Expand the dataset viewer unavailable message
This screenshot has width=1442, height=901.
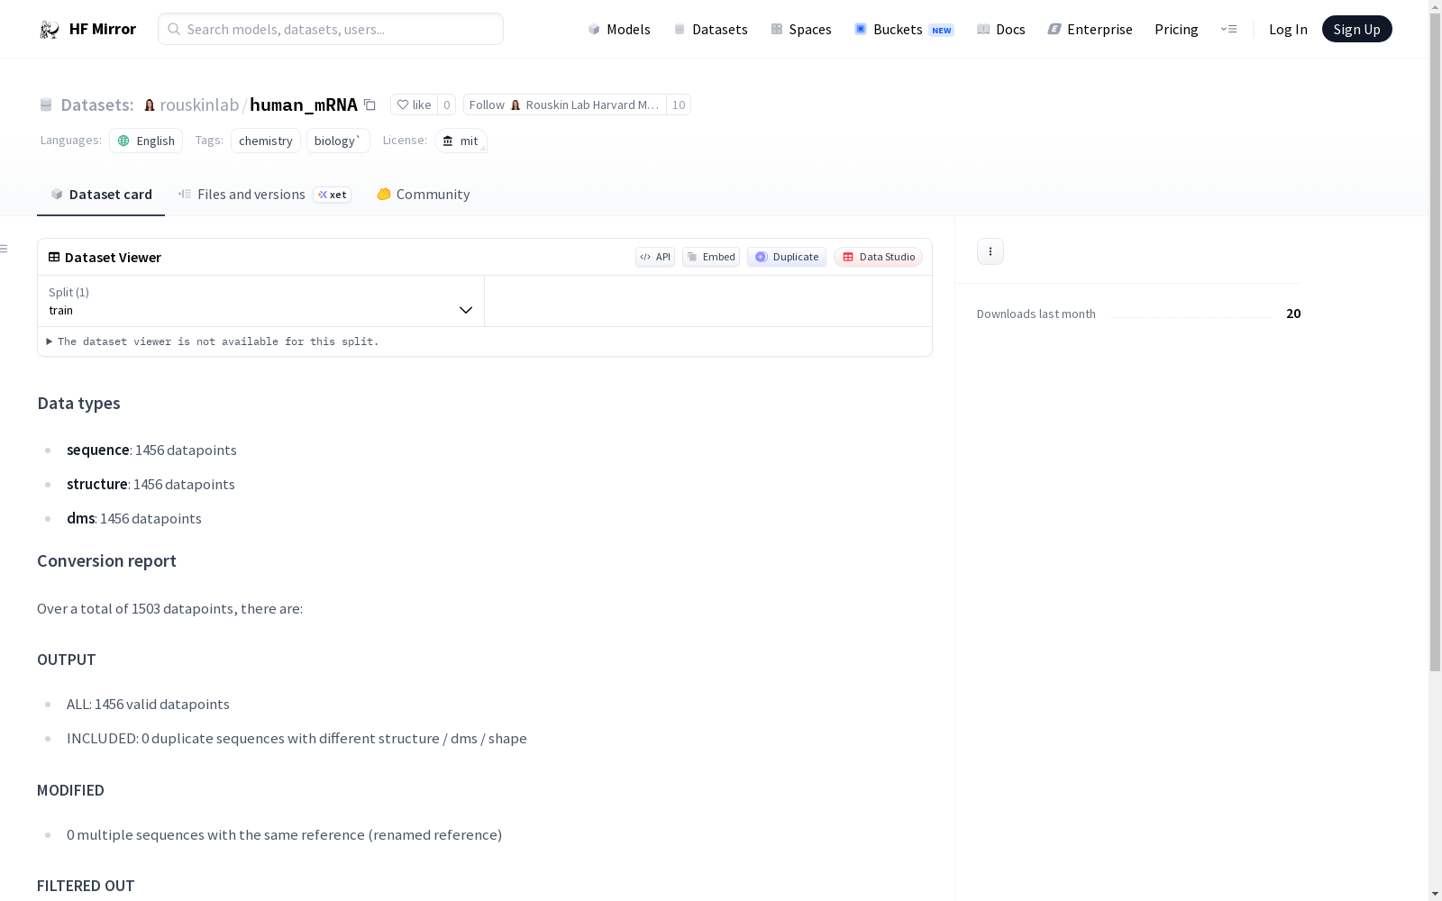click(213, 341)
